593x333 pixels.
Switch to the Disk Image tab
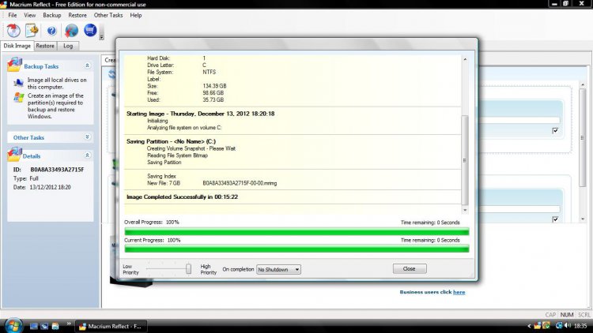[17, 46]
